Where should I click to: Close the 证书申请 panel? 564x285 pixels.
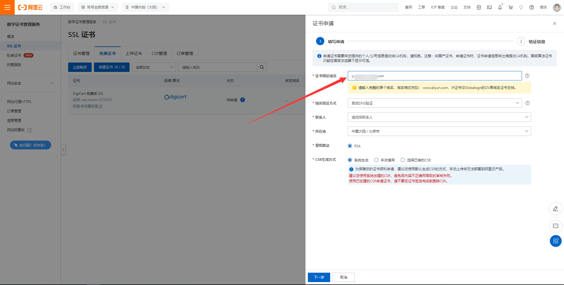point(555,23)
